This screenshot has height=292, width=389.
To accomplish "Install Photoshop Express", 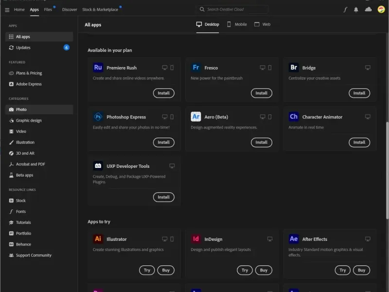I will pyautogui.click(x=163, y=142).
